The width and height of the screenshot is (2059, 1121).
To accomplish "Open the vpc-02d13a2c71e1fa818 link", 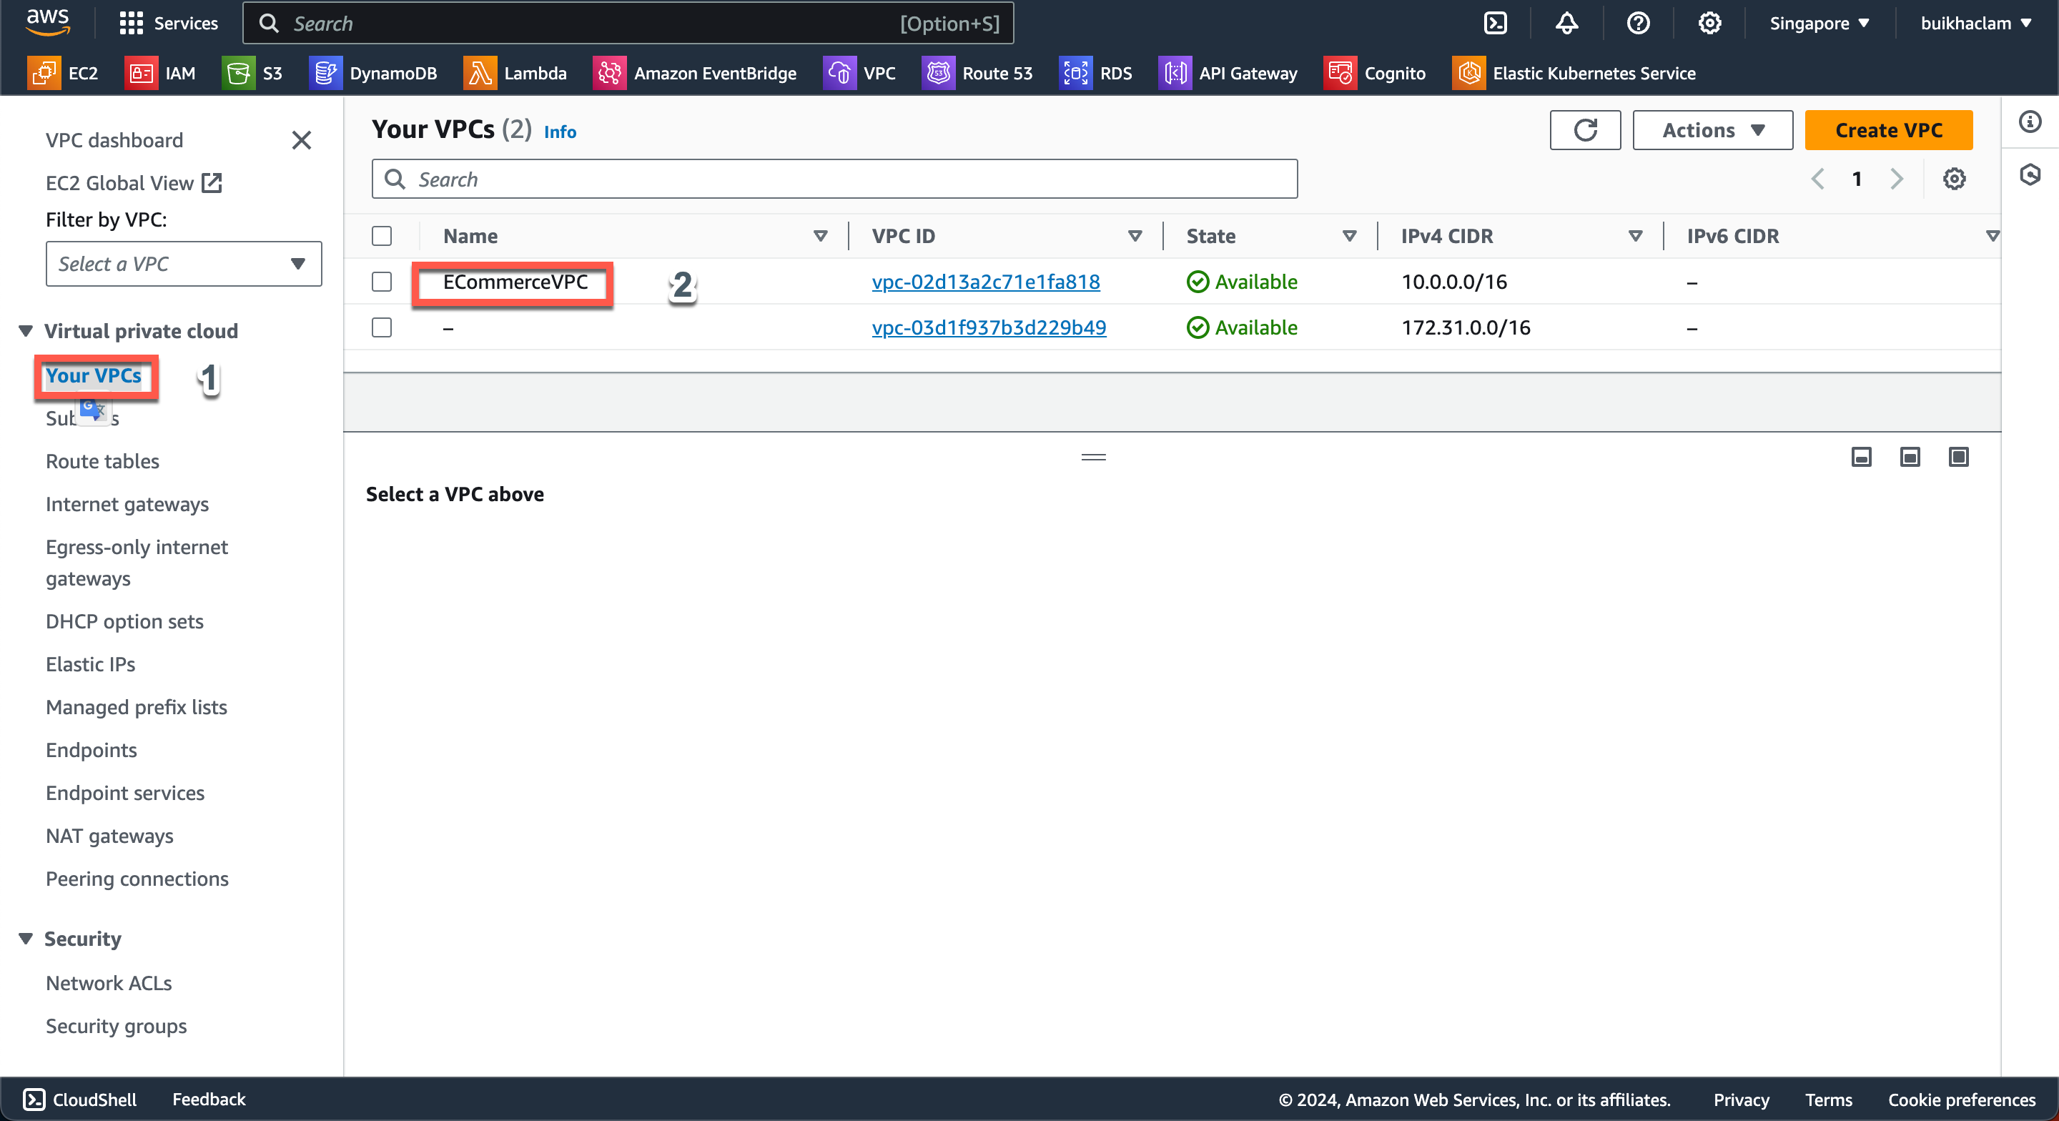I will click(x=986, y=282).
